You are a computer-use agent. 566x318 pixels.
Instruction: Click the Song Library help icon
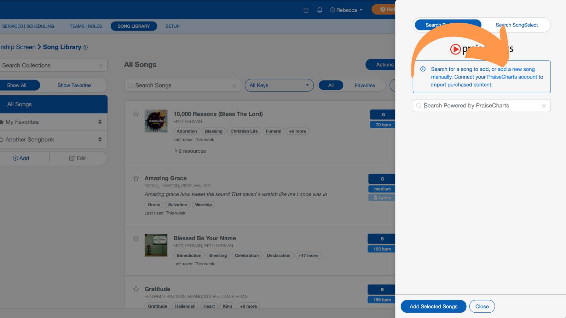(x=85, y=47)
